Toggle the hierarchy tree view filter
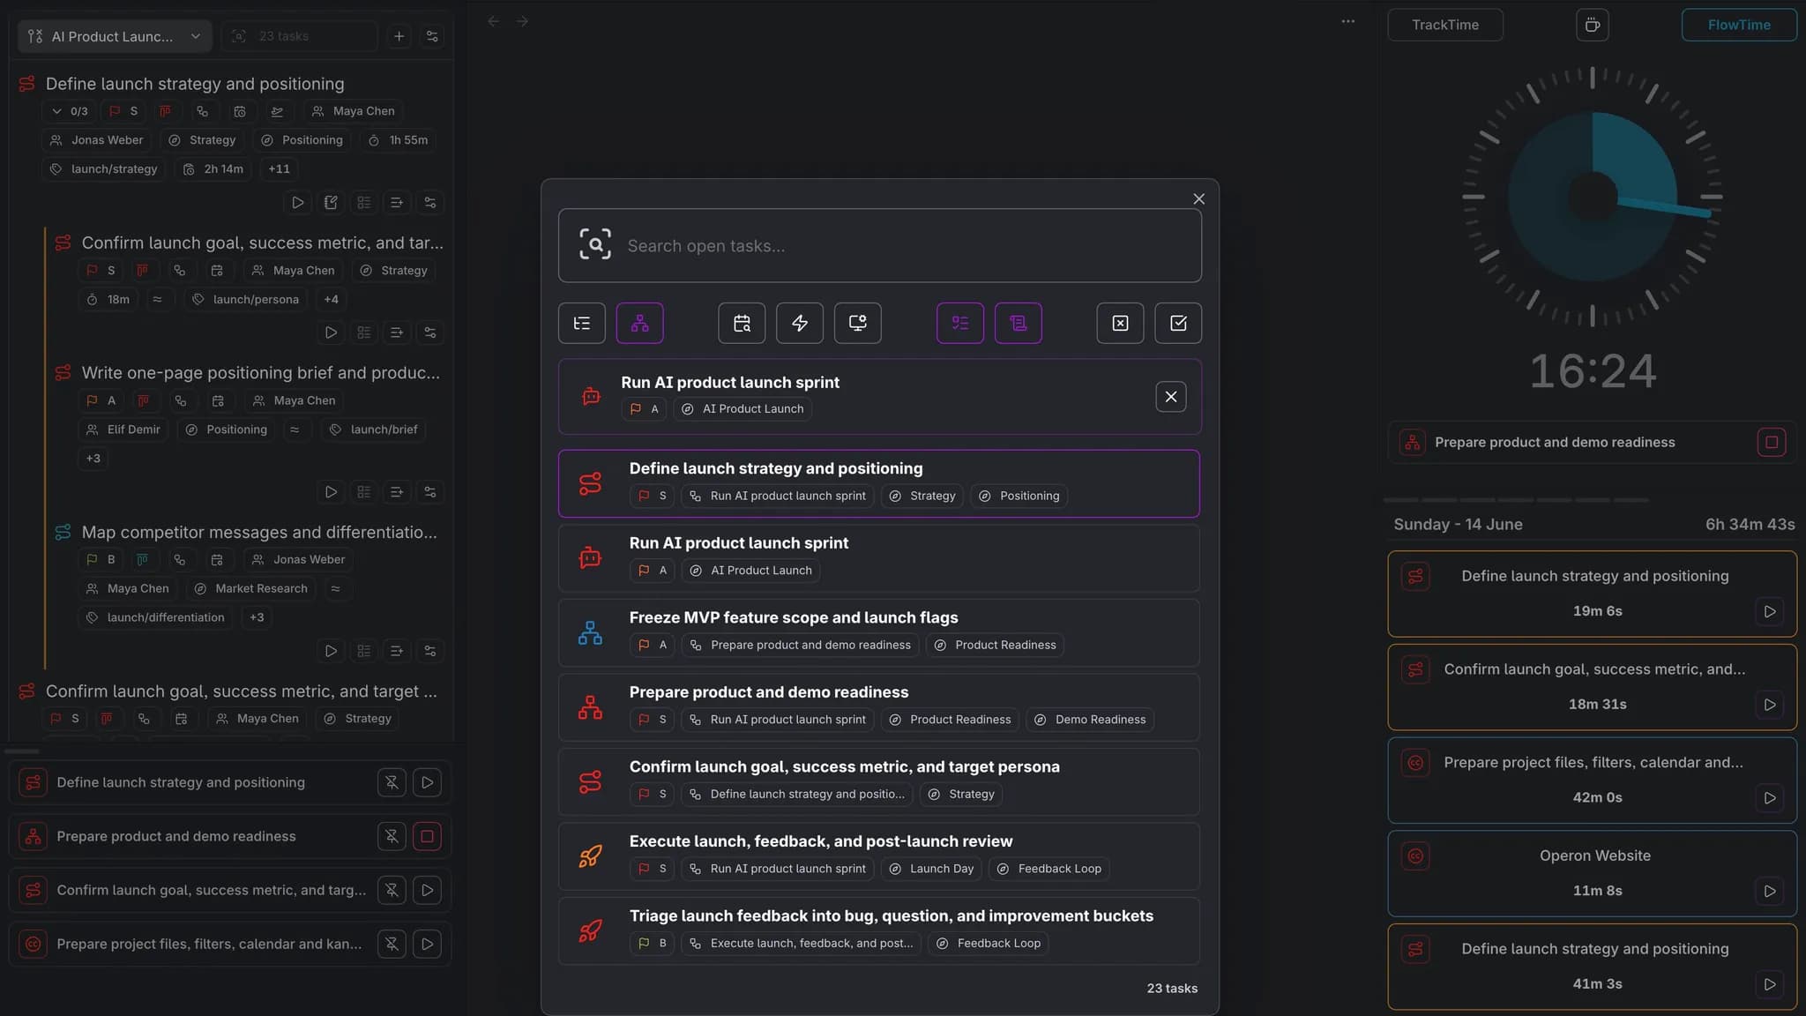This screenshot has height=1016, width=1806. (x=640, y=323)
